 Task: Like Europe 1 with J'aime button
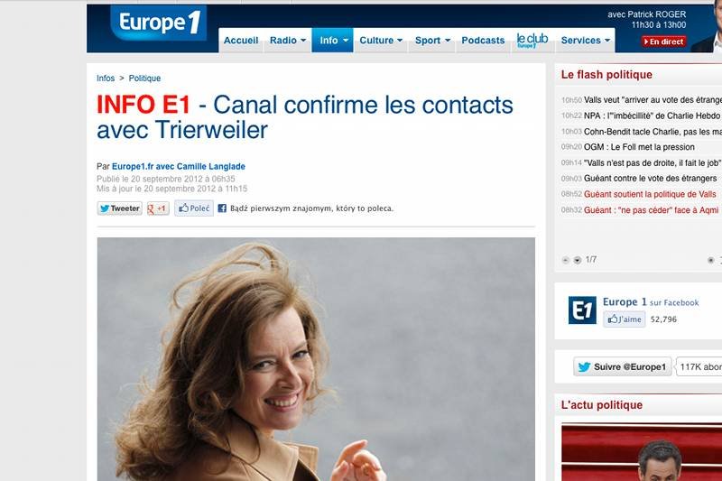tap(625, 319)
